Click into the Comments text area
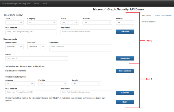Viewport: 174px width, 112px height. (x=81, y=48)
